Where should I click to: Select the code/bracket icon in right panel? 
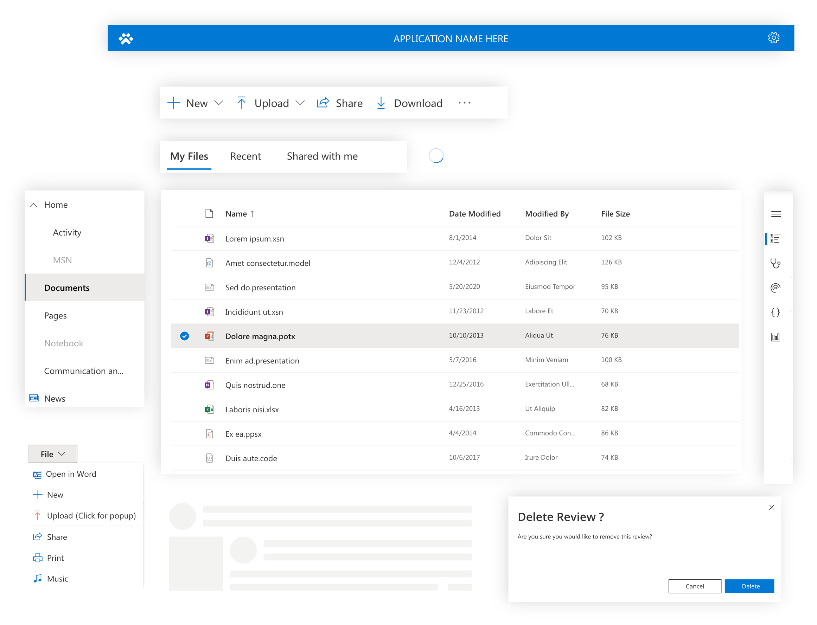point(776,311)
